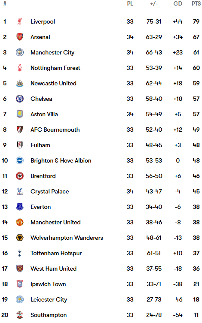Screen dimensions: 202x323
Task: Open Brighton & Hove Albion team page
Action: [x=61, y=161]
